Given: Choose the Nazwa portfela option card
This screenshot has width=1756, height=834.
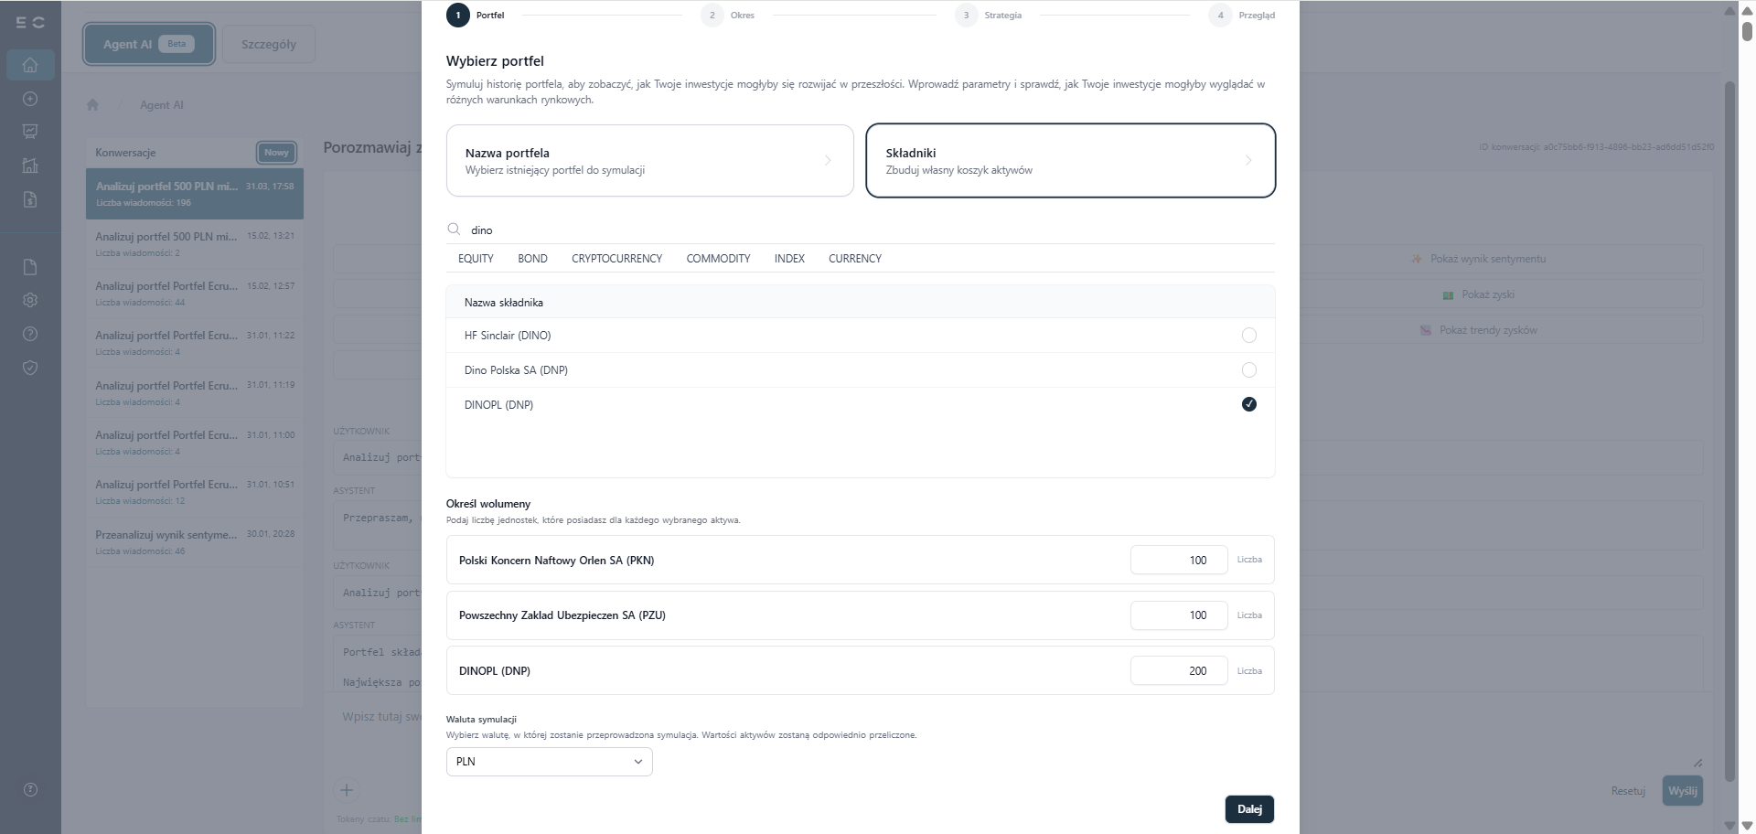Looking at the screenshot, I should coord(649,161).
